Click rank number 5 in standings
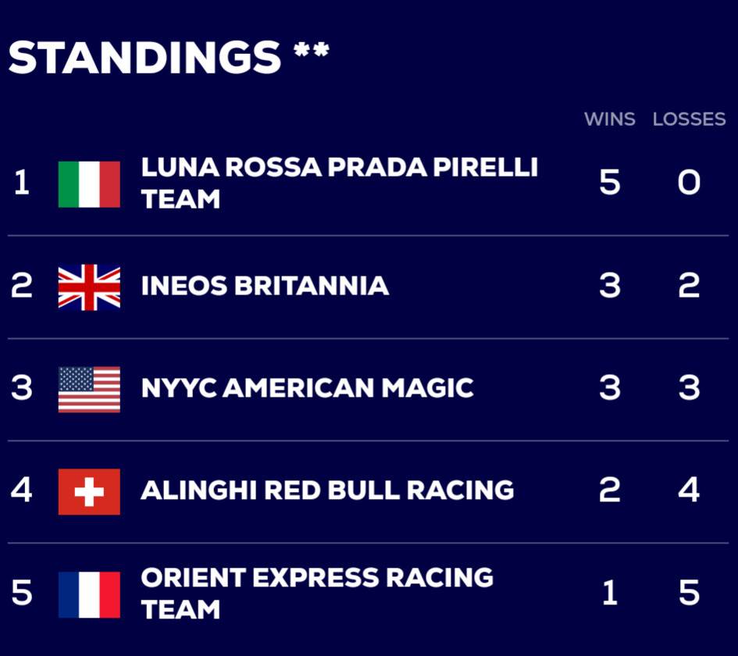Image resolution: width=738 pixels, height=656 pixels. (x=22, y=594)
